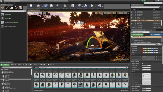
Task: Open the Blueprints toolbar icon
Action: pyautogui.click(x=72, y=6)
